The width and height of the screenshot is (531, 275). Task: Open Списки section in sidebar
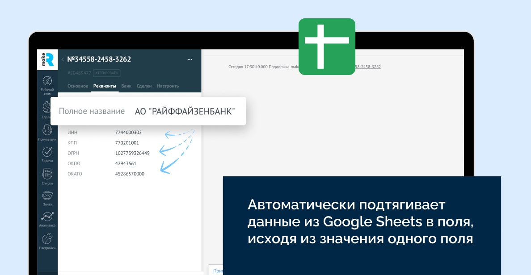click(x=47, y=177)
